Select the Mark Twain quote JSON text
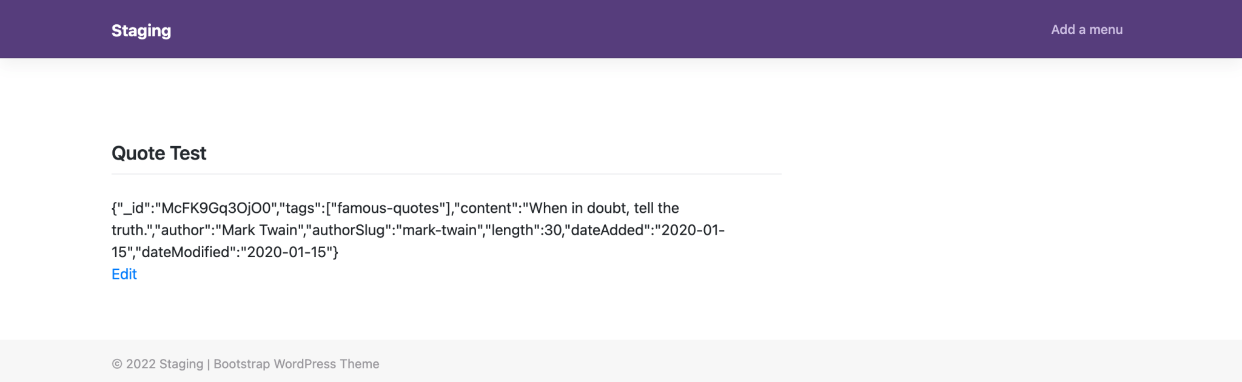This screenshot has width=1242, height=382. pyautogui.click(x=418, y=229)
